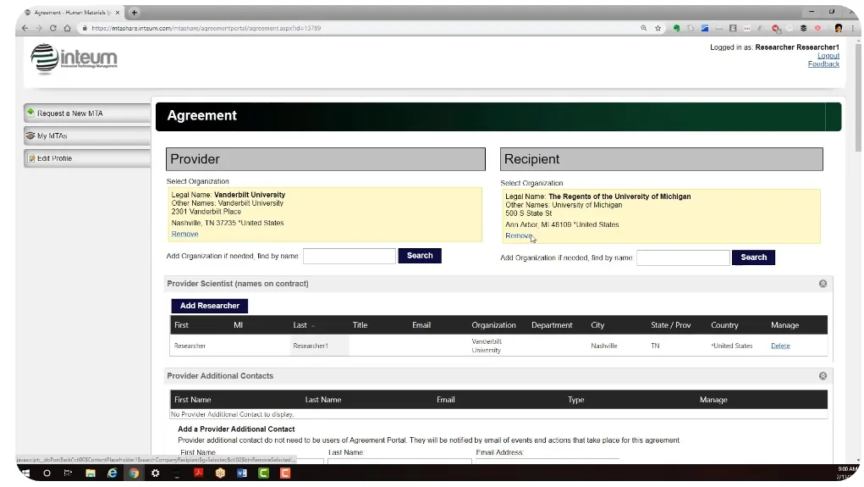Search for a recipient organization
The width and height of the screenshot is (864, 487).
pos(753,257)
